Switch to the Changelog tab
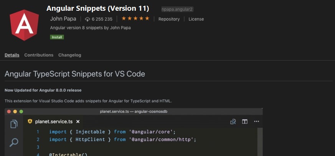This screenshot has height=156, width=335. pos(70,55)
